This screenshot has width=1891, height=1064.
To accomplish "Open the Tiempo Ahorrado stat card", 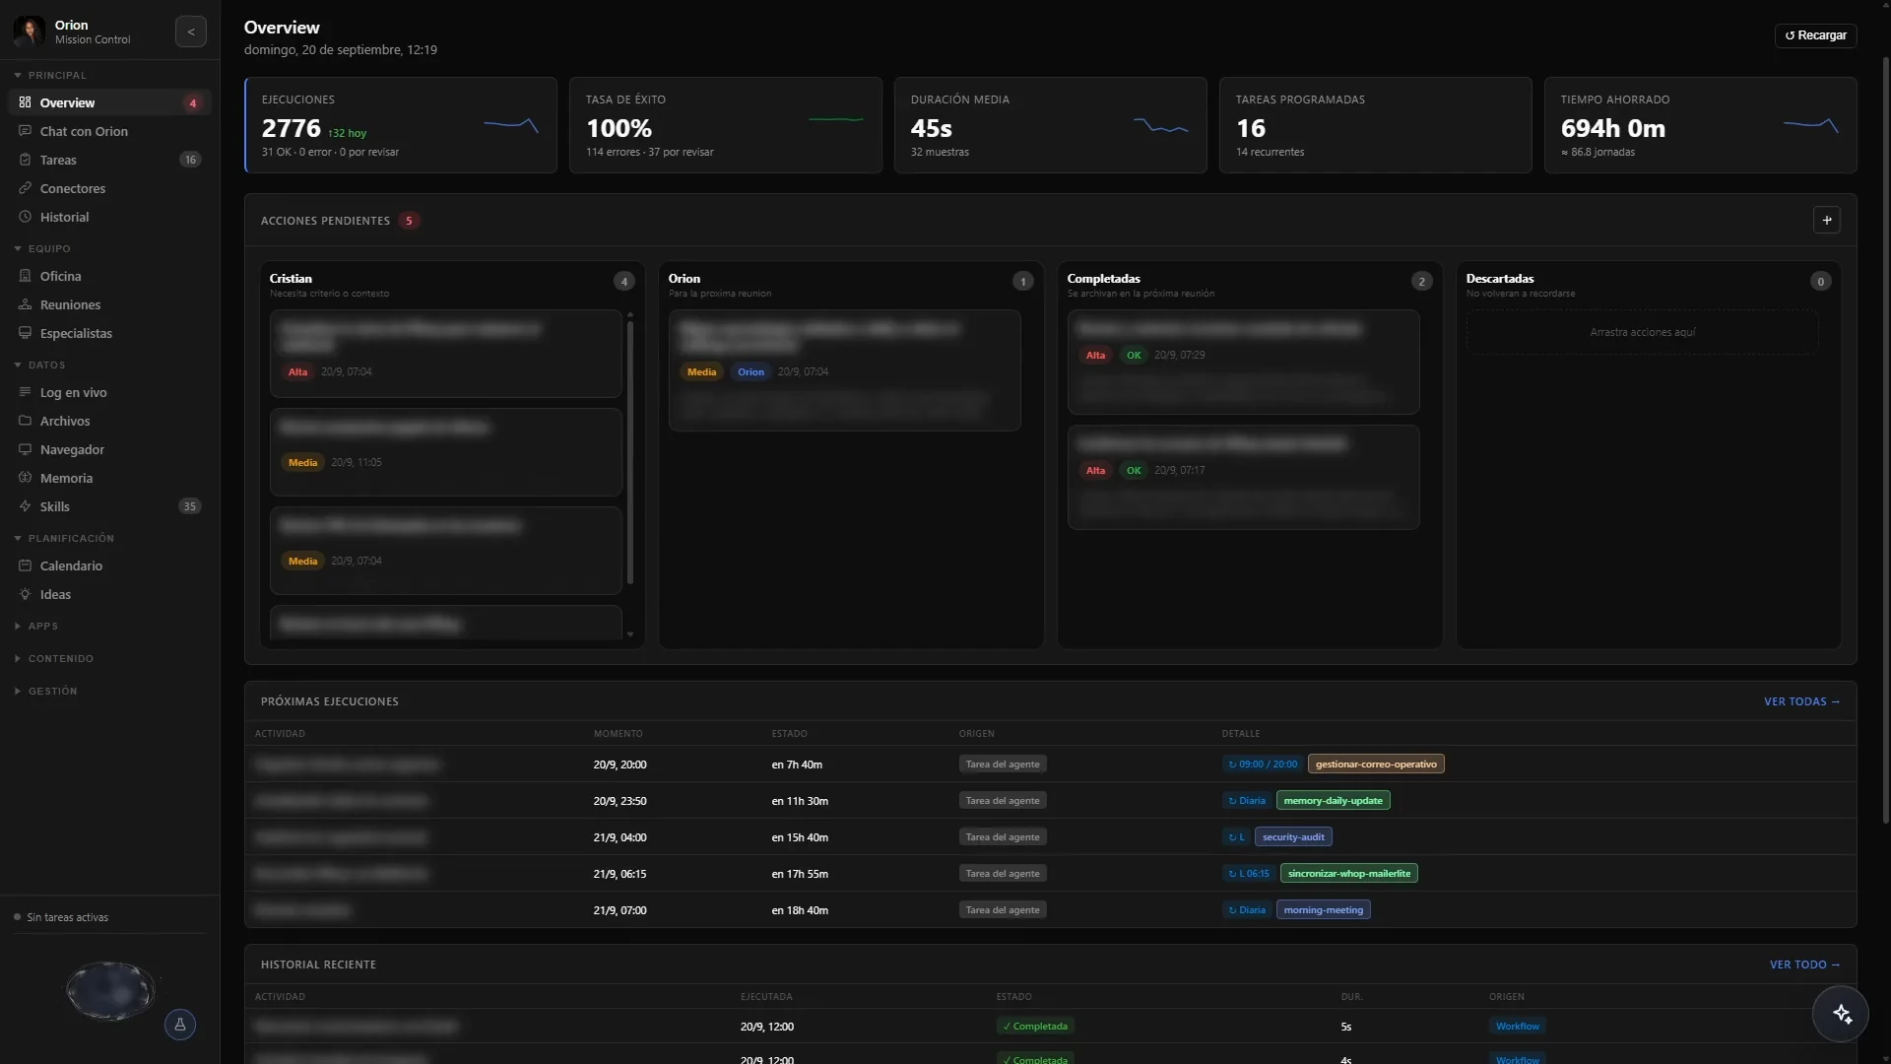I will [1700, 125].
